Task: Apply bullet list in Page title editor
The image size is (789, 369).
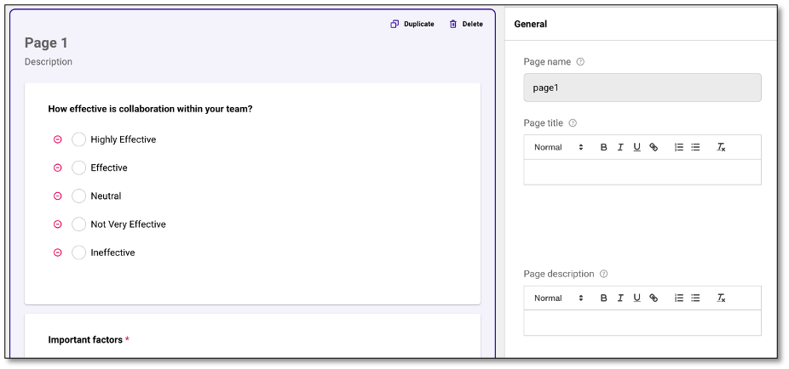Action: [695, 147]
